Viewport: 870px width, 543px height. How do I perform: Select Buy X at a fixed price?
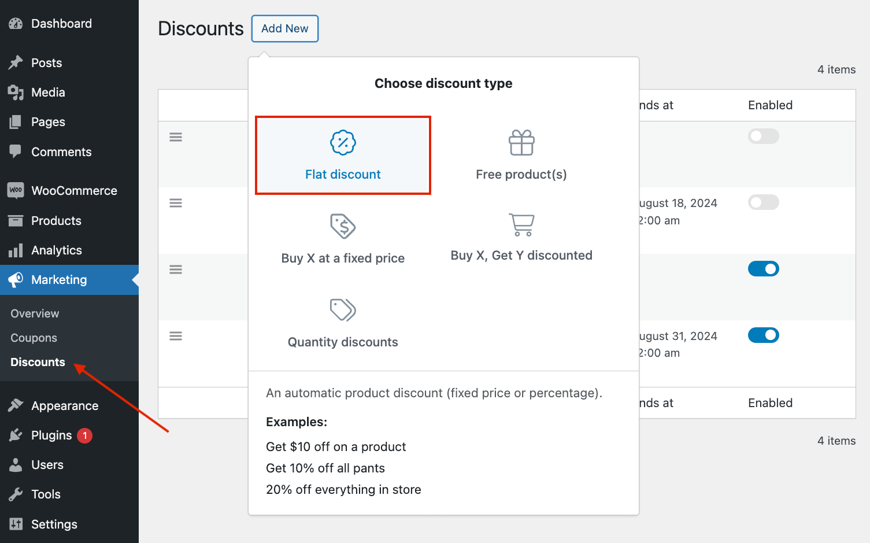pos(343,239)
